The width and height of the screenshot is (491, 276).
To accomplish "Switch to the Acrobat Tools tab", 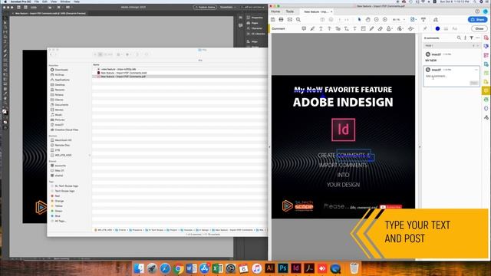I will 290,11.
